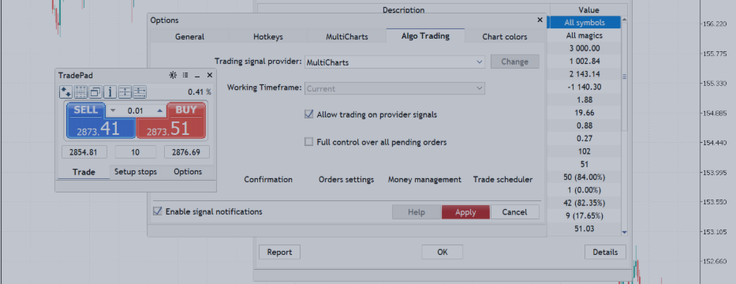736x284 pixels.
Task: Open the Options tab in TradePad
Action: click(x=188, y=172)
